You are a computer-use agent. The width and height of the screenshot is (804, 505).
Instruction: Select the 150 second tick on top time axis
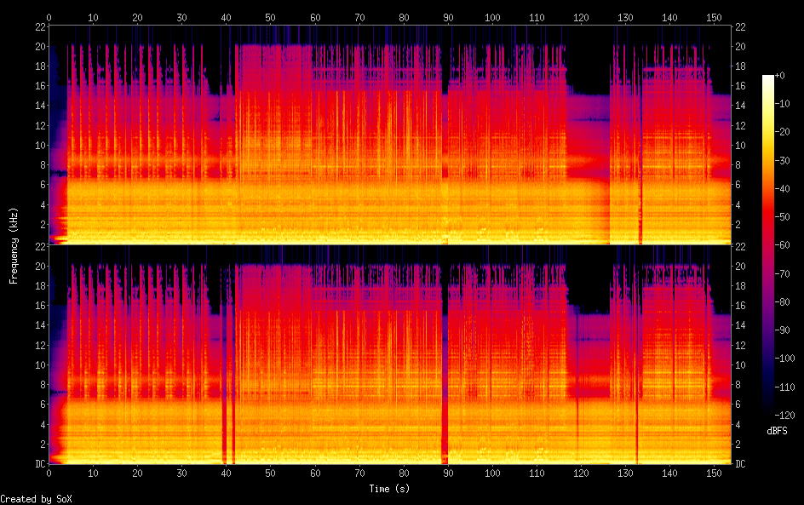click(x=715, y=16)
